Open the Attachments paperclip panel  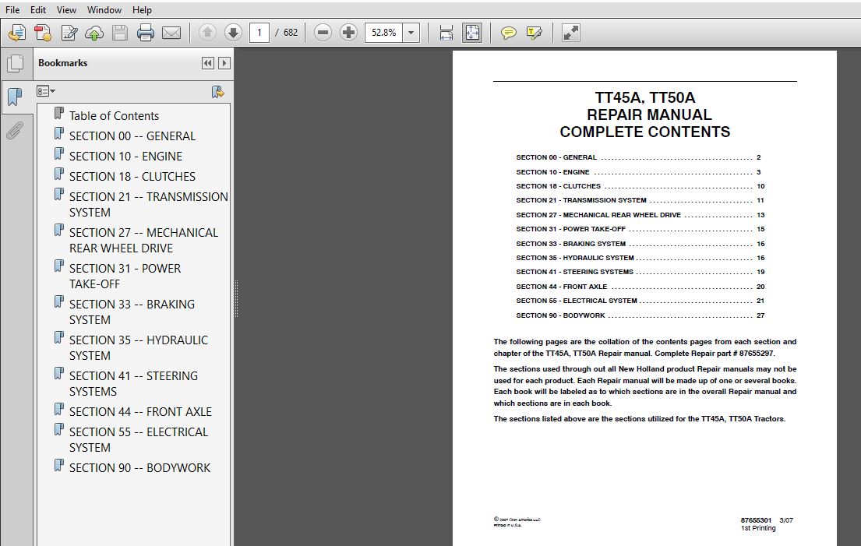[15, 130]
